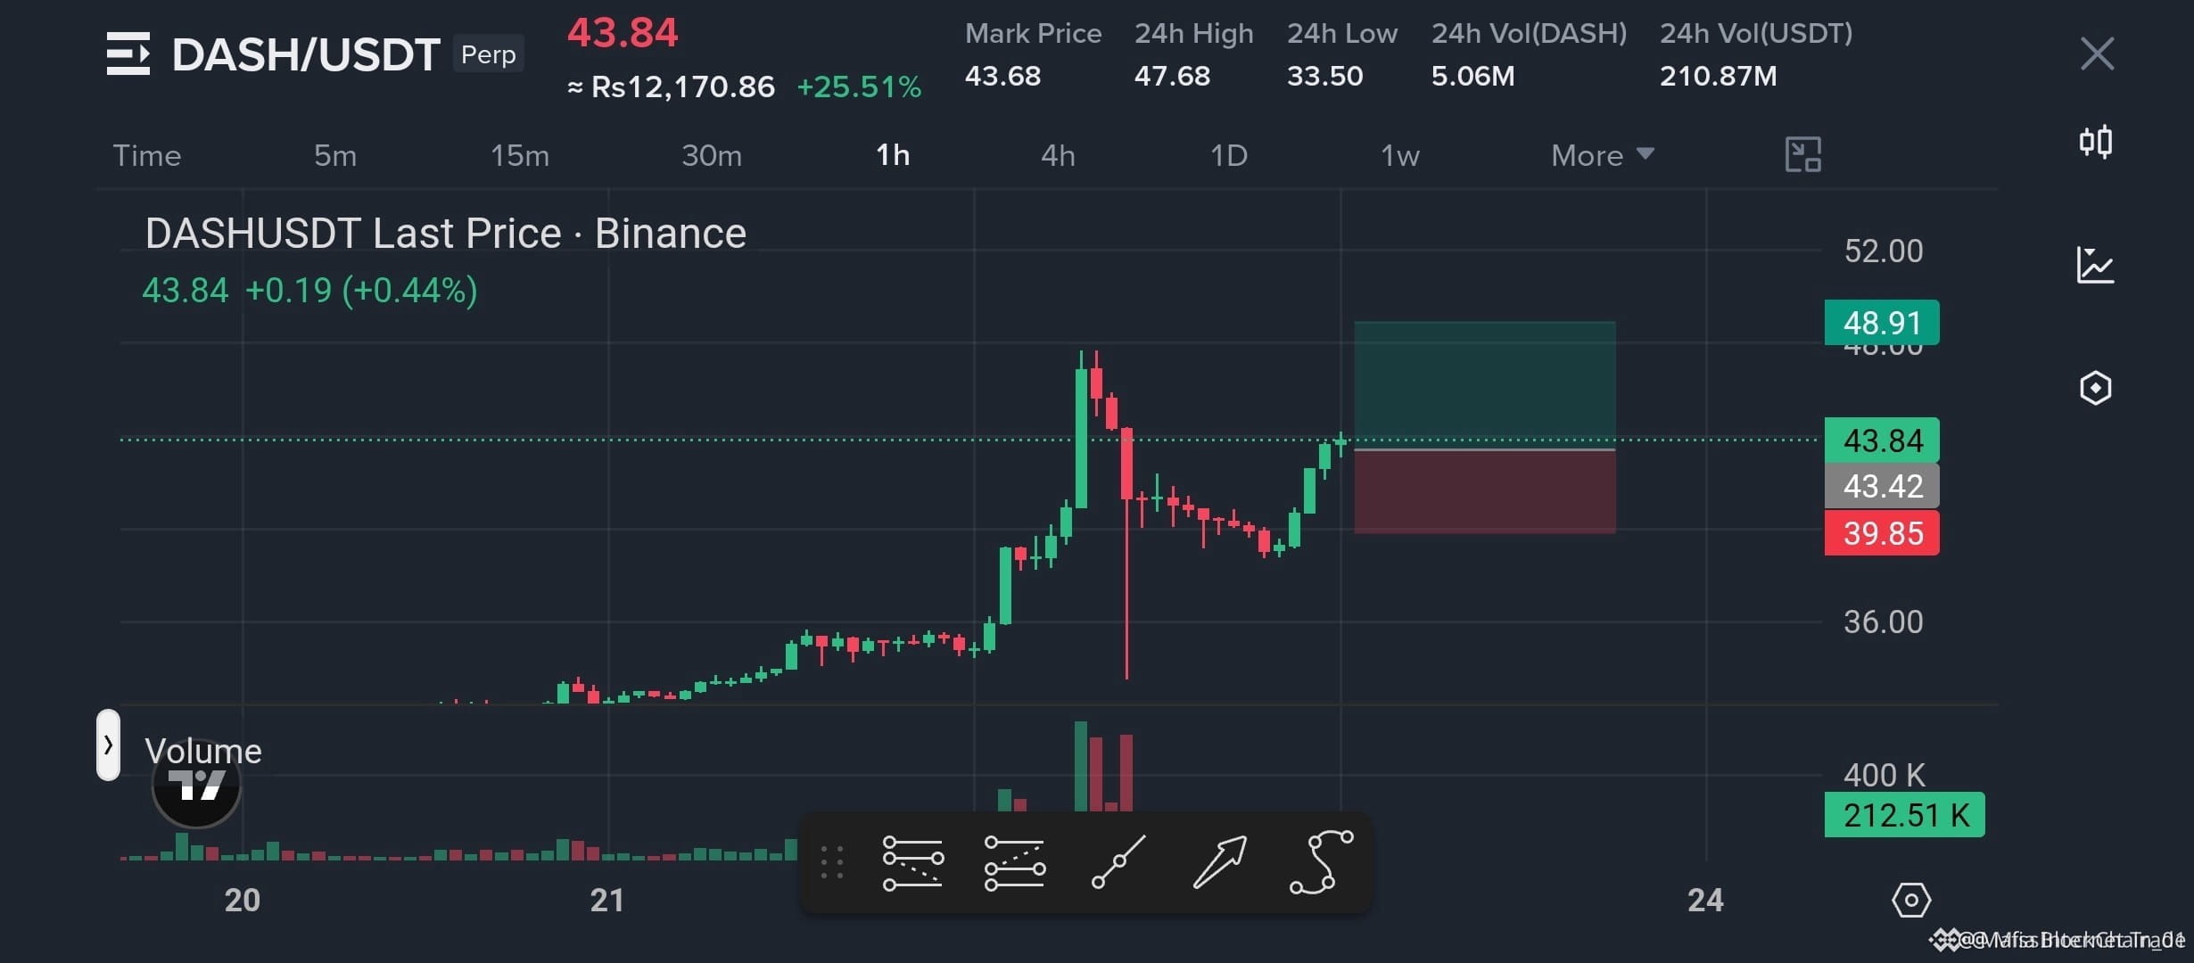The height and width of the screenshot is (963, 2194).
Task: Click the date label 24 on time axis
Action: pos(1705,901)
